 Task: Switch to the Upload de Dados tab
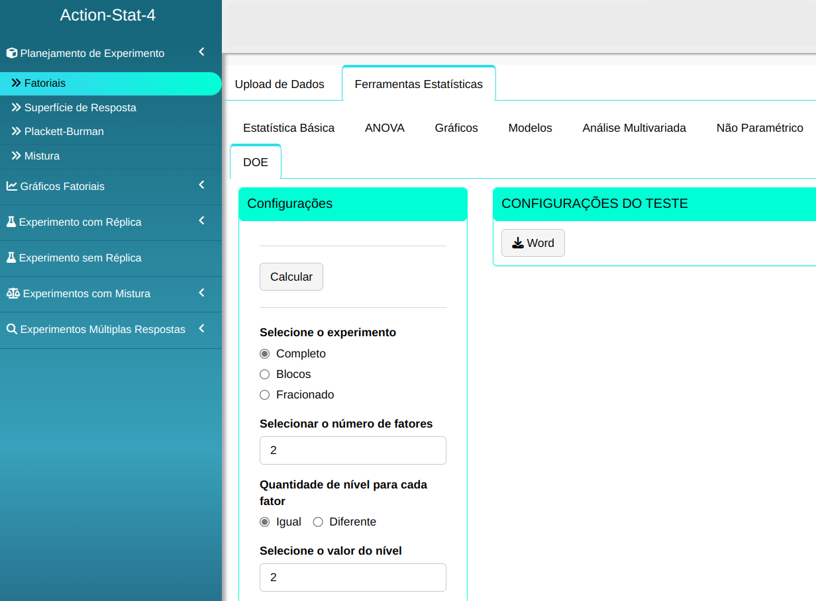click(x=280, y=84)
